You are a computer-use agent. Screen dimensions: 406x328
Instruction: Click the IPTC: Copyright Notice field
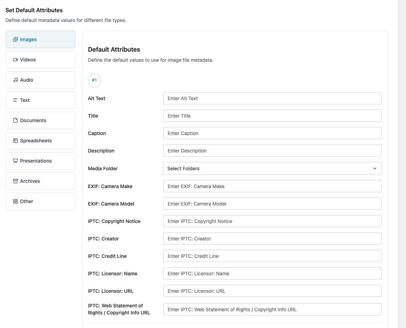(x=272, y=221)
